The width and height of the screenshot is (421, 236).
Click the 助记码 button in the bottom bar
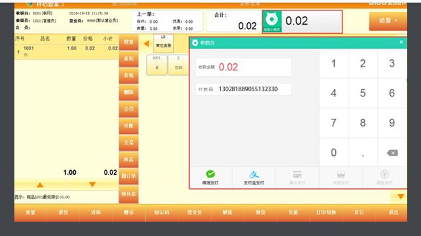tap(162, 213)
